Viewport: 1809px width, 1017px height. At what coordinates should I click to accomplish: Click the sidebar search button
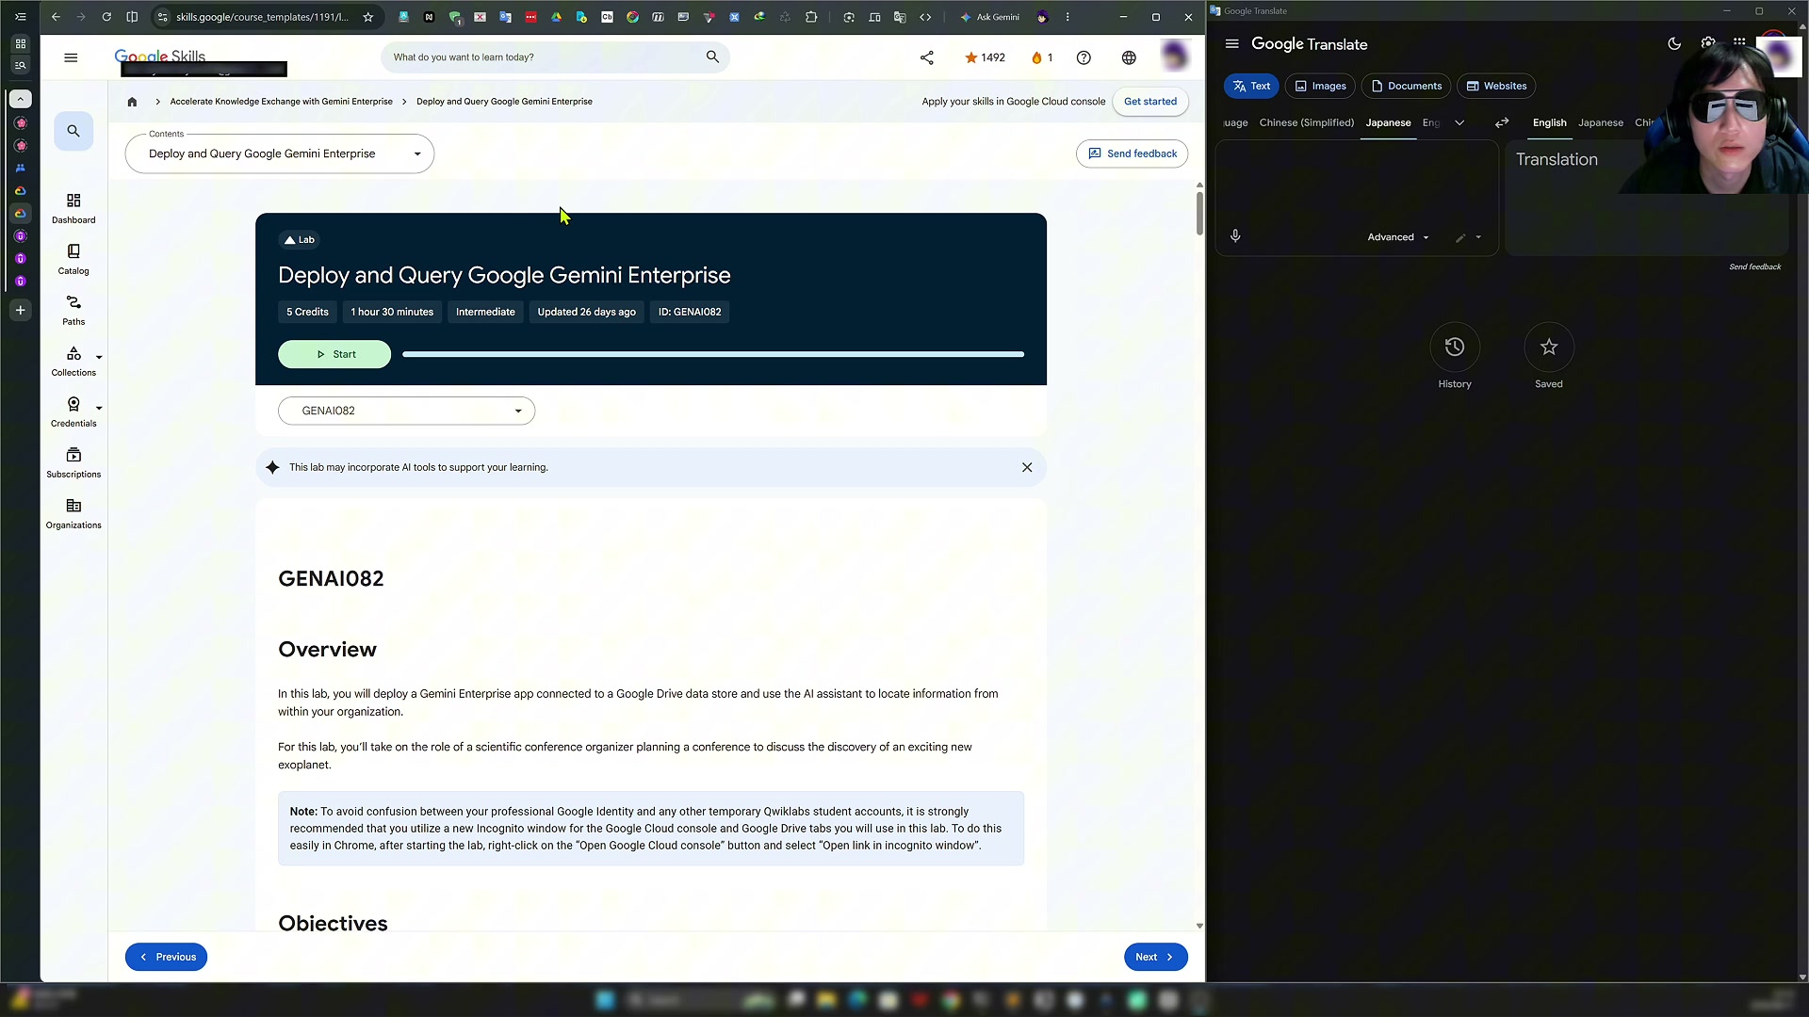73,131
